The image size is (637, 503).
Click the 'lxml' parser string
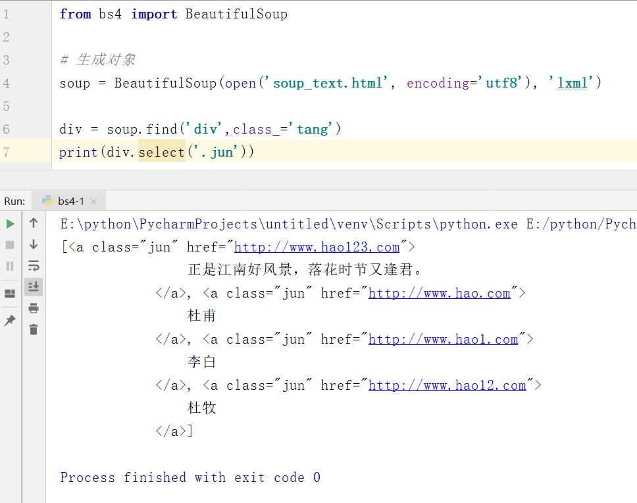[x=572, y=83]
